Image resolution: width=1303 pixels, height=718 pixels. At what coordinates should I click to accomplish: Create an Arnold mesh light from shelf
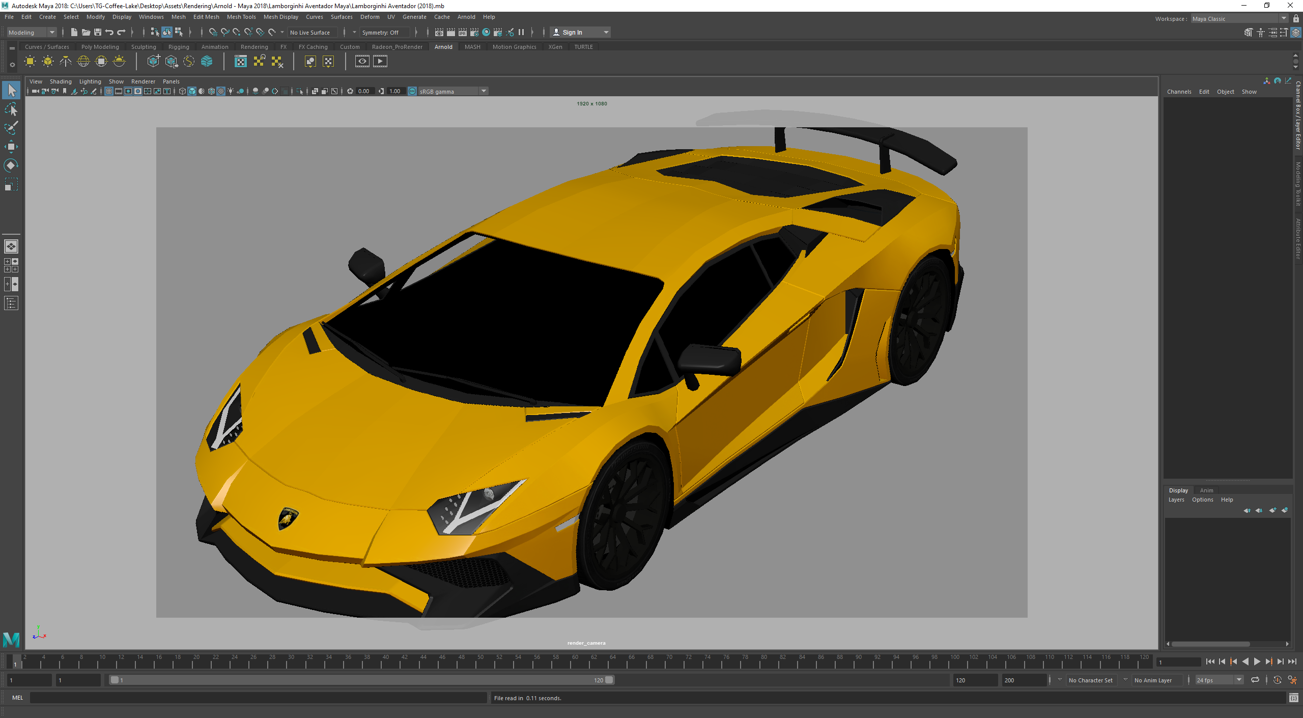pyautogui.click(x=48, y=62)
